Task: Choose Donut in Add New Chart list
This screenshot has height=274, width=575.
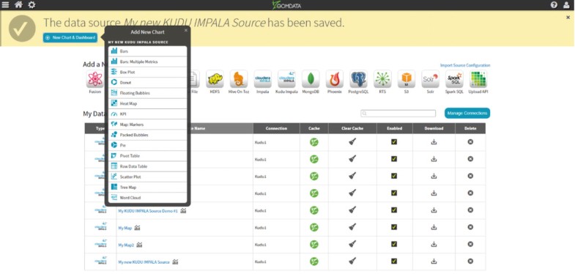Action: coord(148,83)
